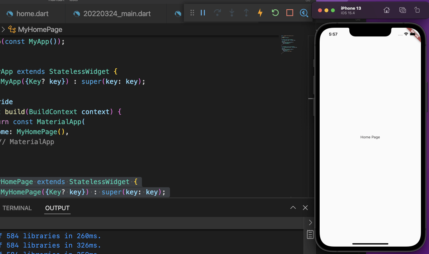Rotate the iPhone 13 simulator device
The width and height of the screenshot is (429, 254).
[417, 10]
